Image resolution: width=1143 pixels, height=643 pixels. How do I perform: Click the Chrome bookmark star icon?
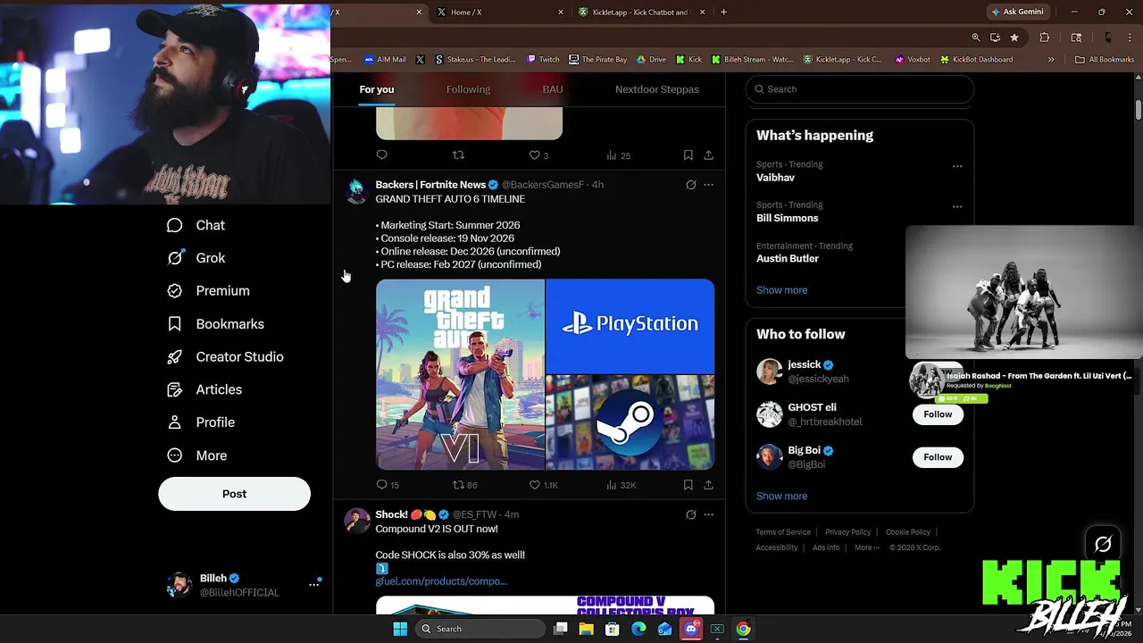coord(1014,38)
